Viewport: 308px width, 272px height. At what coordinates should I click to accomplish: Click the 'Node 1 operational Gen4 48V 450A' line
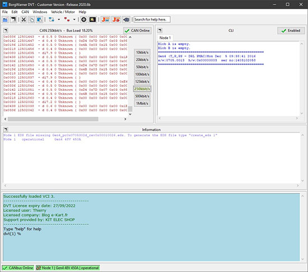[42, 139]
